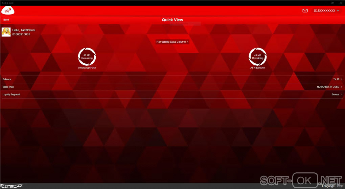345x189 pixels.
Task: Select the WhatsApp Pack data circle
Action: pyautogui.click(x=87, y=57)
